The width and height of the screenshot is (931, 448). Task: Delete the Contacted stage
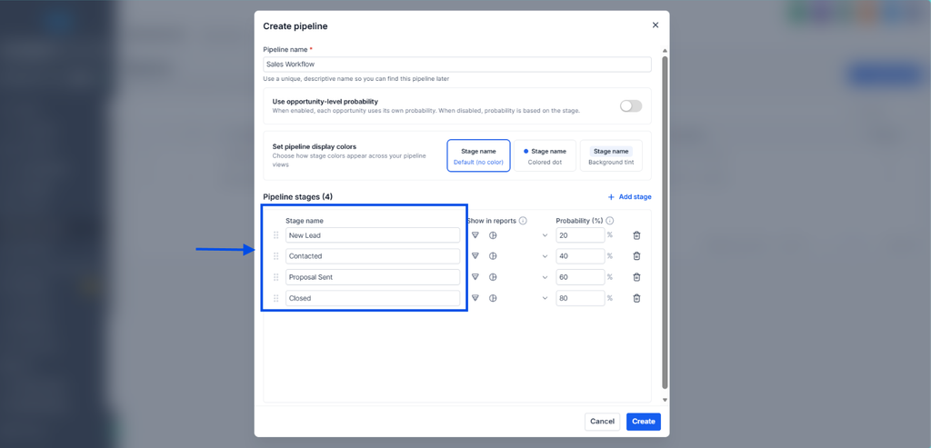click(x=636, y=255)
